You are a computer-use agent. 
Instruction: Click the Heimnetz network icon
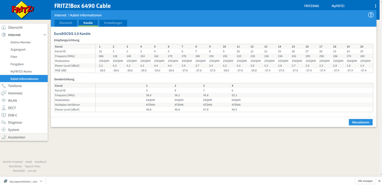coord(4,93)
